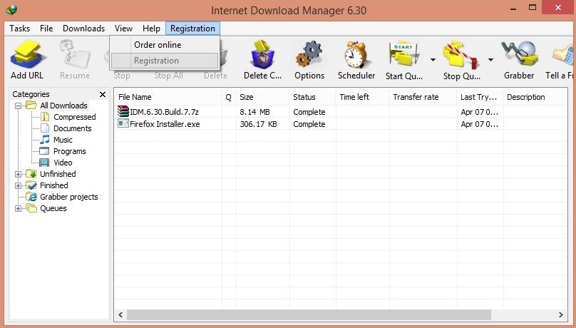Click the All Downloads folder icon
Screen dimensions: 576x328
(31, 106)
